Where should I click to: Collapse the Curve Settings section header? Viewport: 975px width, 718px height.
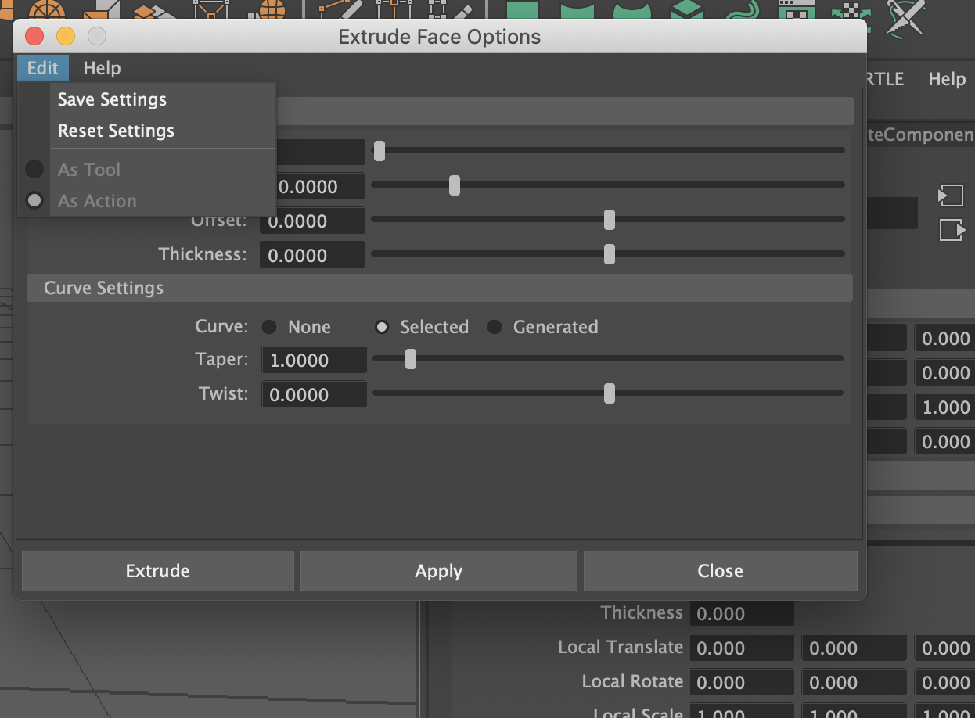click(x=103, y=288)
